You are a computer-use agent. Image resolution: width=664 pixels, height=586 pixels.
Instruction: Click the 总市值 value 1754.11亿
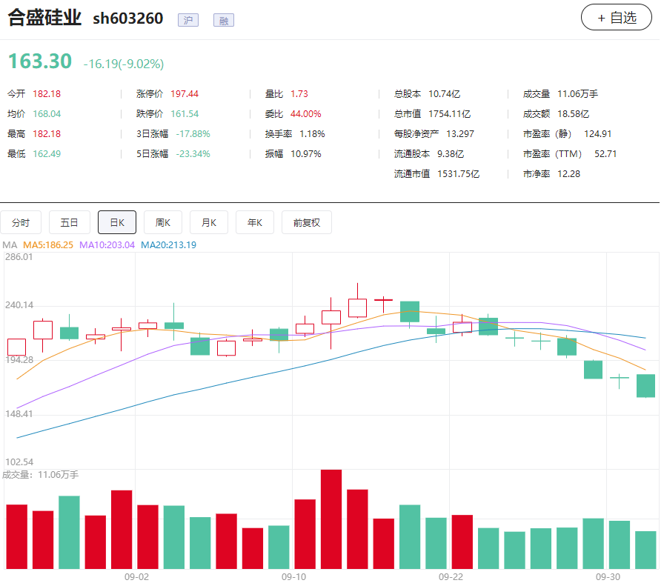pos(449,114)
